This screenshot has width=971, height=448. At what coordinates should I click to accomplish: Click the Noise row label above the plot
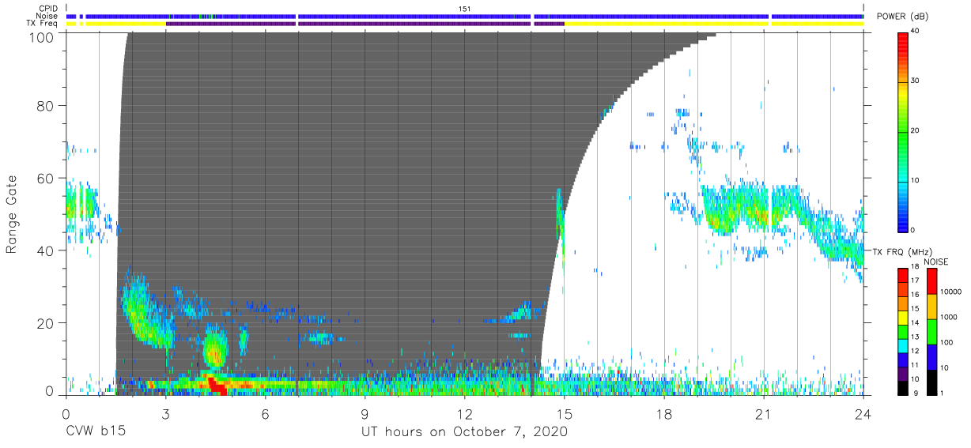point(47,16)
